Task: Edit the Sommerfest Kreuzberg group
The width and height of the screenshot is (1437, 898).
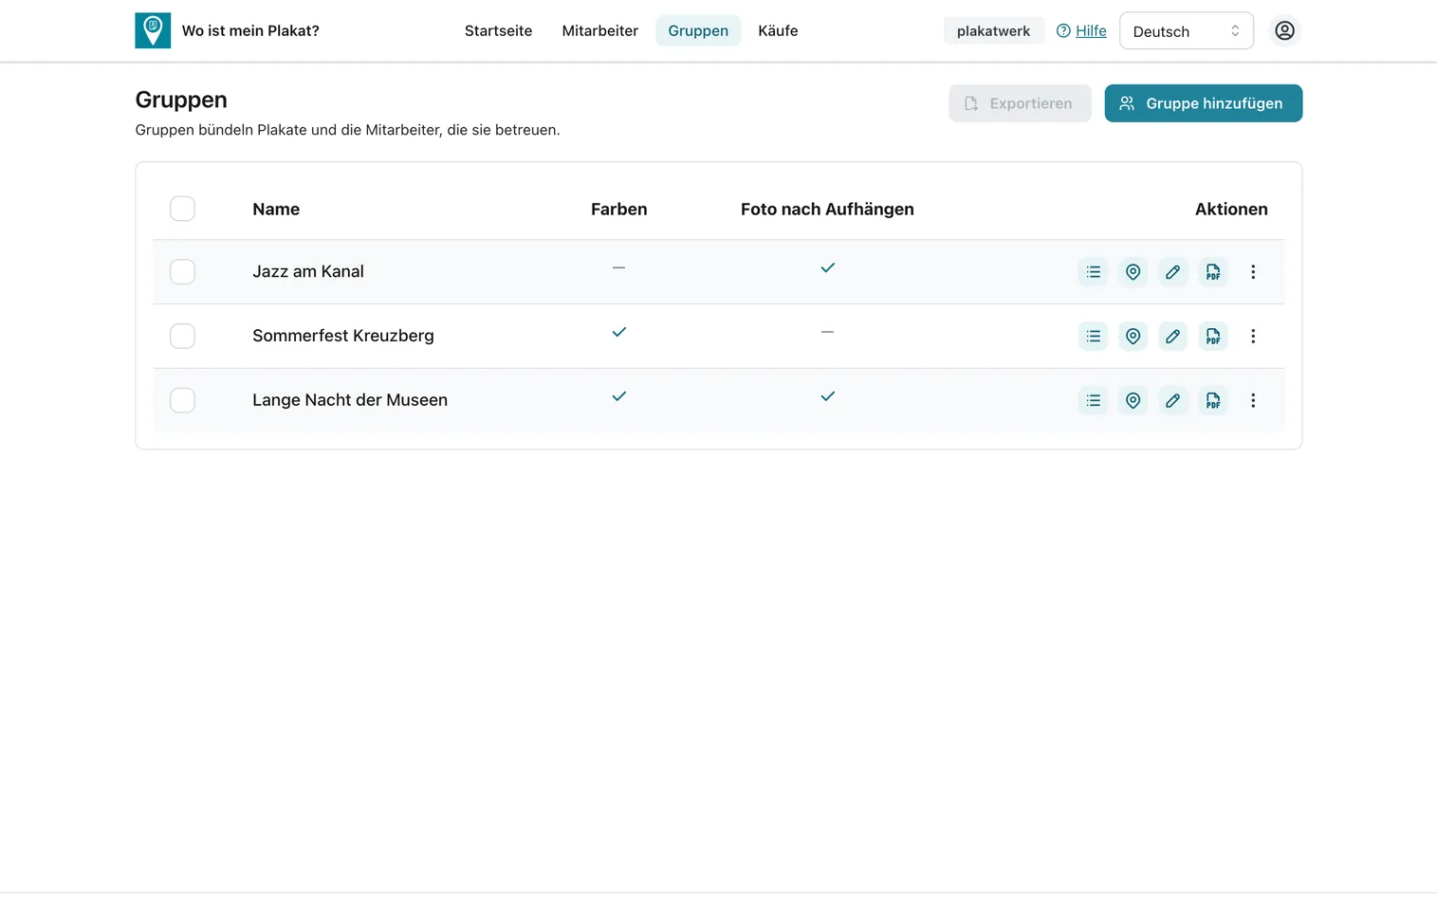Action: (1172, 337)
